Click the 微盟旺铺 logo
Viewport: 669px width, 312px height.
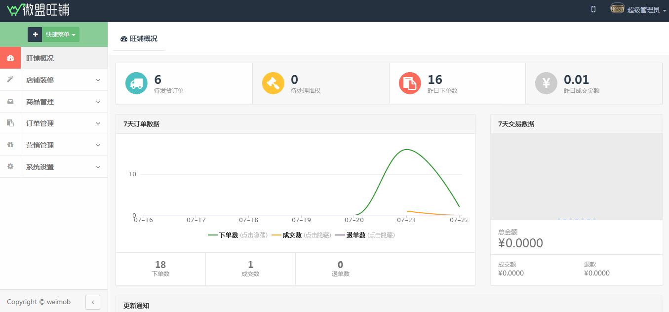coord(38,9)
